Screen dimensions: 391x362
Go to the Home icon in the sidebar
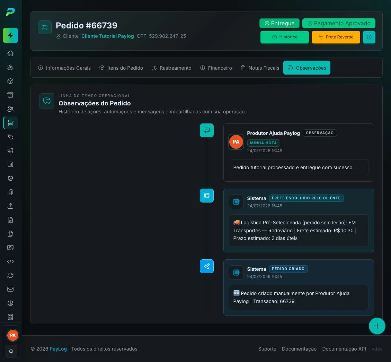click(10, 53)
